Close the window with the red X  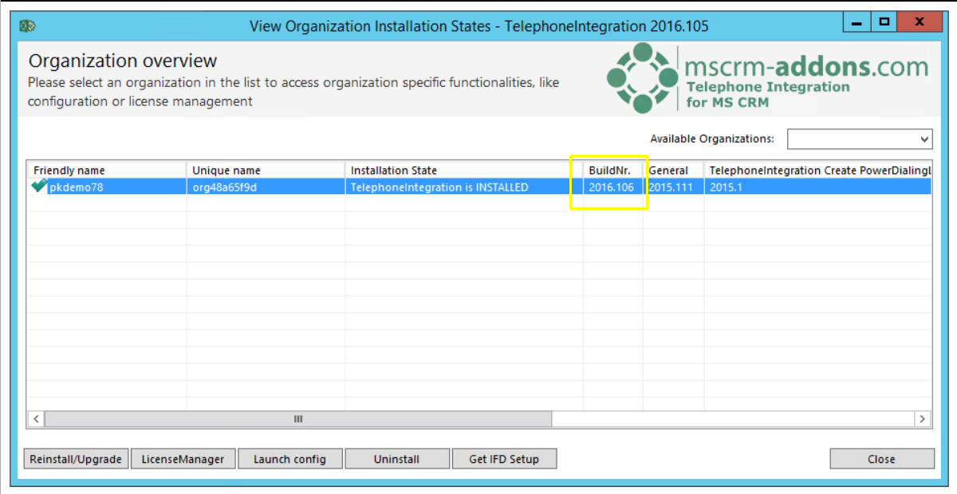click(x=920, y=23)
